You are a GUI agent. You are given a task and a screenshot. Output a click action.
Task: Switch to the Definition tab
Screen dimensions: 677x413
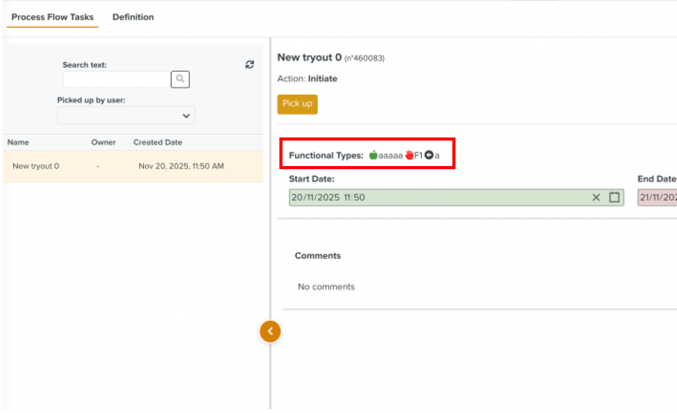tap(133, 17)
